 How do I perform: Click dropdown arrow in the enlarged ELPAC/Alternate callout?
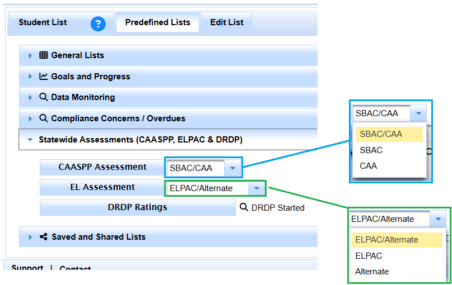pyautogui.click(x=438, y=219)
